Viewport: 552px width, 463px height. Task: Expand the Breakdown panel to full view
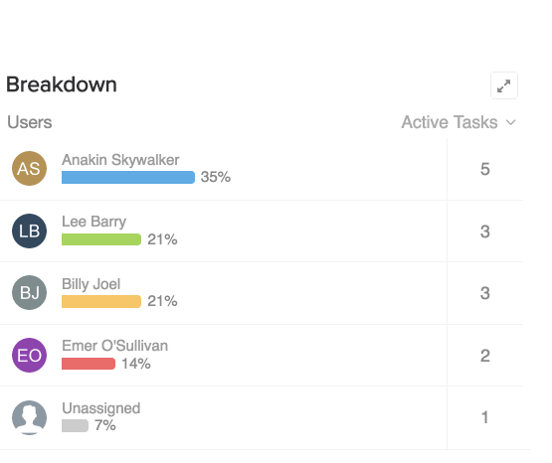(504, 85)
